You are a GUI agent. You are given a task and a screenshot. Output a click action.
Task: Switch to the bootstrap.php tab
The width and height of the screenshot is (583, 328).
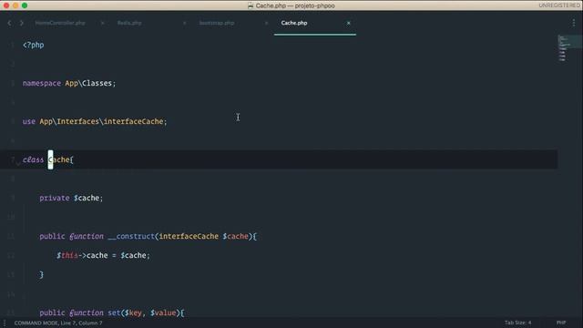coord(217,23)
